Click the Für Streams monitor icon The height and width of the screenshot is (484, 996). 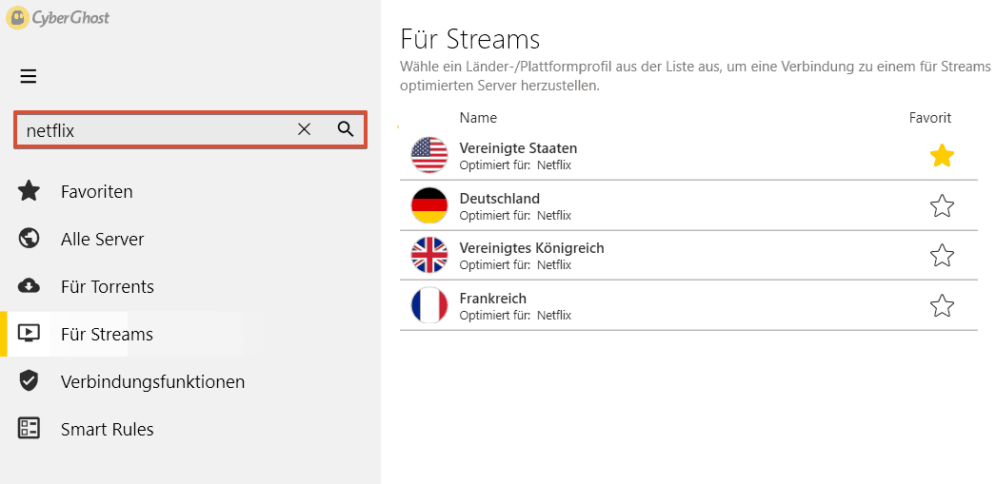[29, 333]
